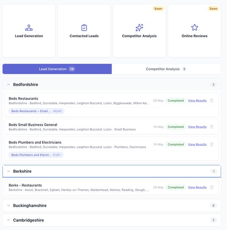Click Completed status of Berks - Restaurants

(x=175, y=187)
